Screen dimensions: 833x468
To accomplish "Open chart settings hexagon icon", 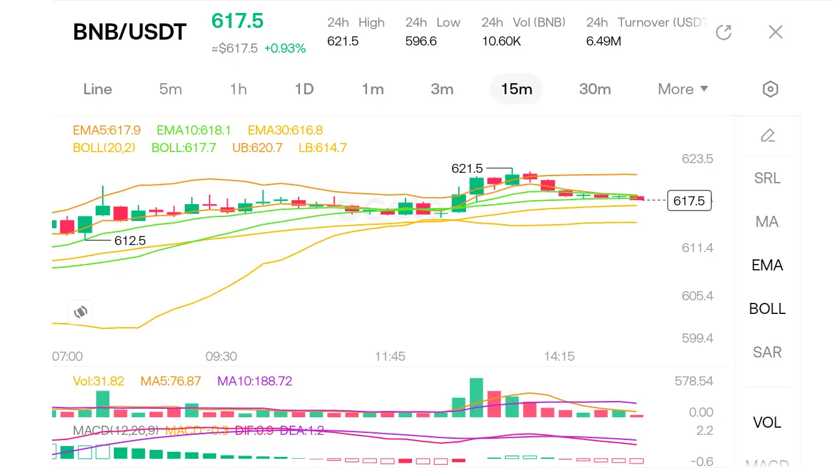I will tap(771, 89).
